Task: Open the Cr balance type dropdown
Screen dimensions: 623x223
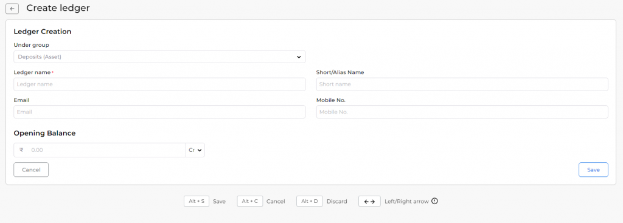Action: pos(195,150)
